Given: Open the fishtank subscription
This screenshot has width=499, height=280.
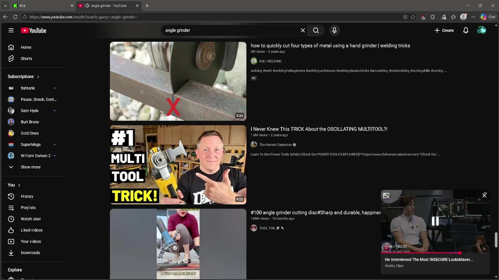Looking at the screenshot, I should (32, 88).
